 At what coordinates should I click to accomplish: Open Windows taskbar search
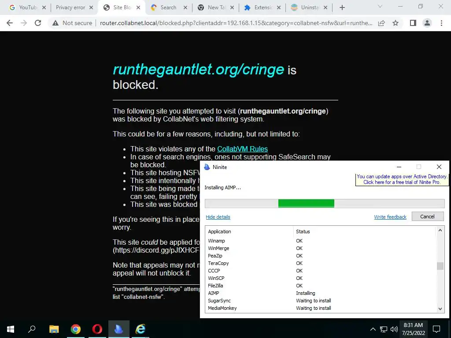(x=32, y=329)
